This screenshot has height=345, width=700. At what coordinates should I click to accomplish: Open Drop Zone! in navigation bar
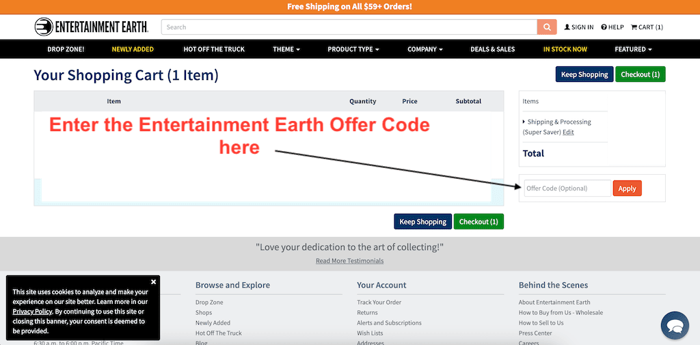pos(66,49)
